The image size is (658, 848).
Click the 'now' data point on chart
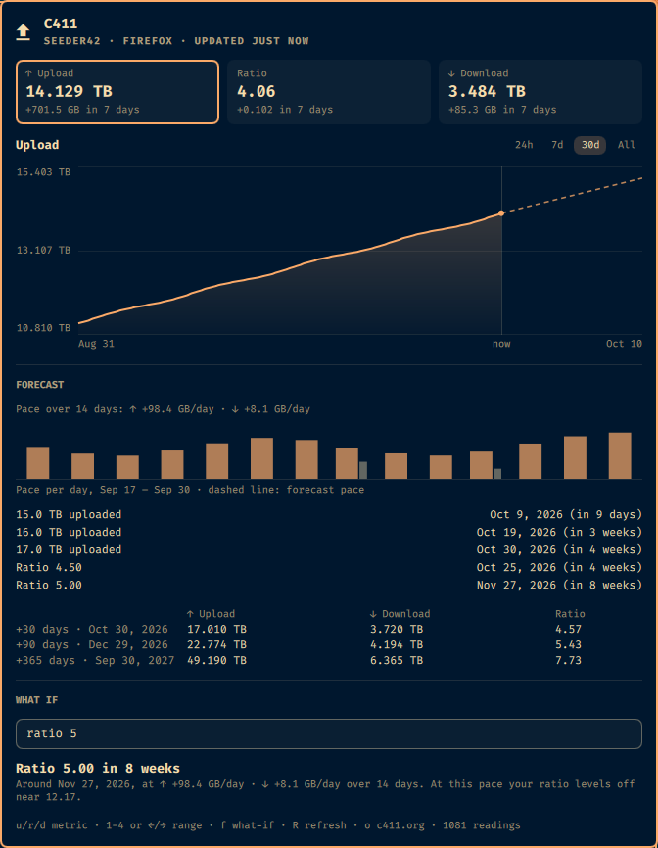[x=501, y=213]
